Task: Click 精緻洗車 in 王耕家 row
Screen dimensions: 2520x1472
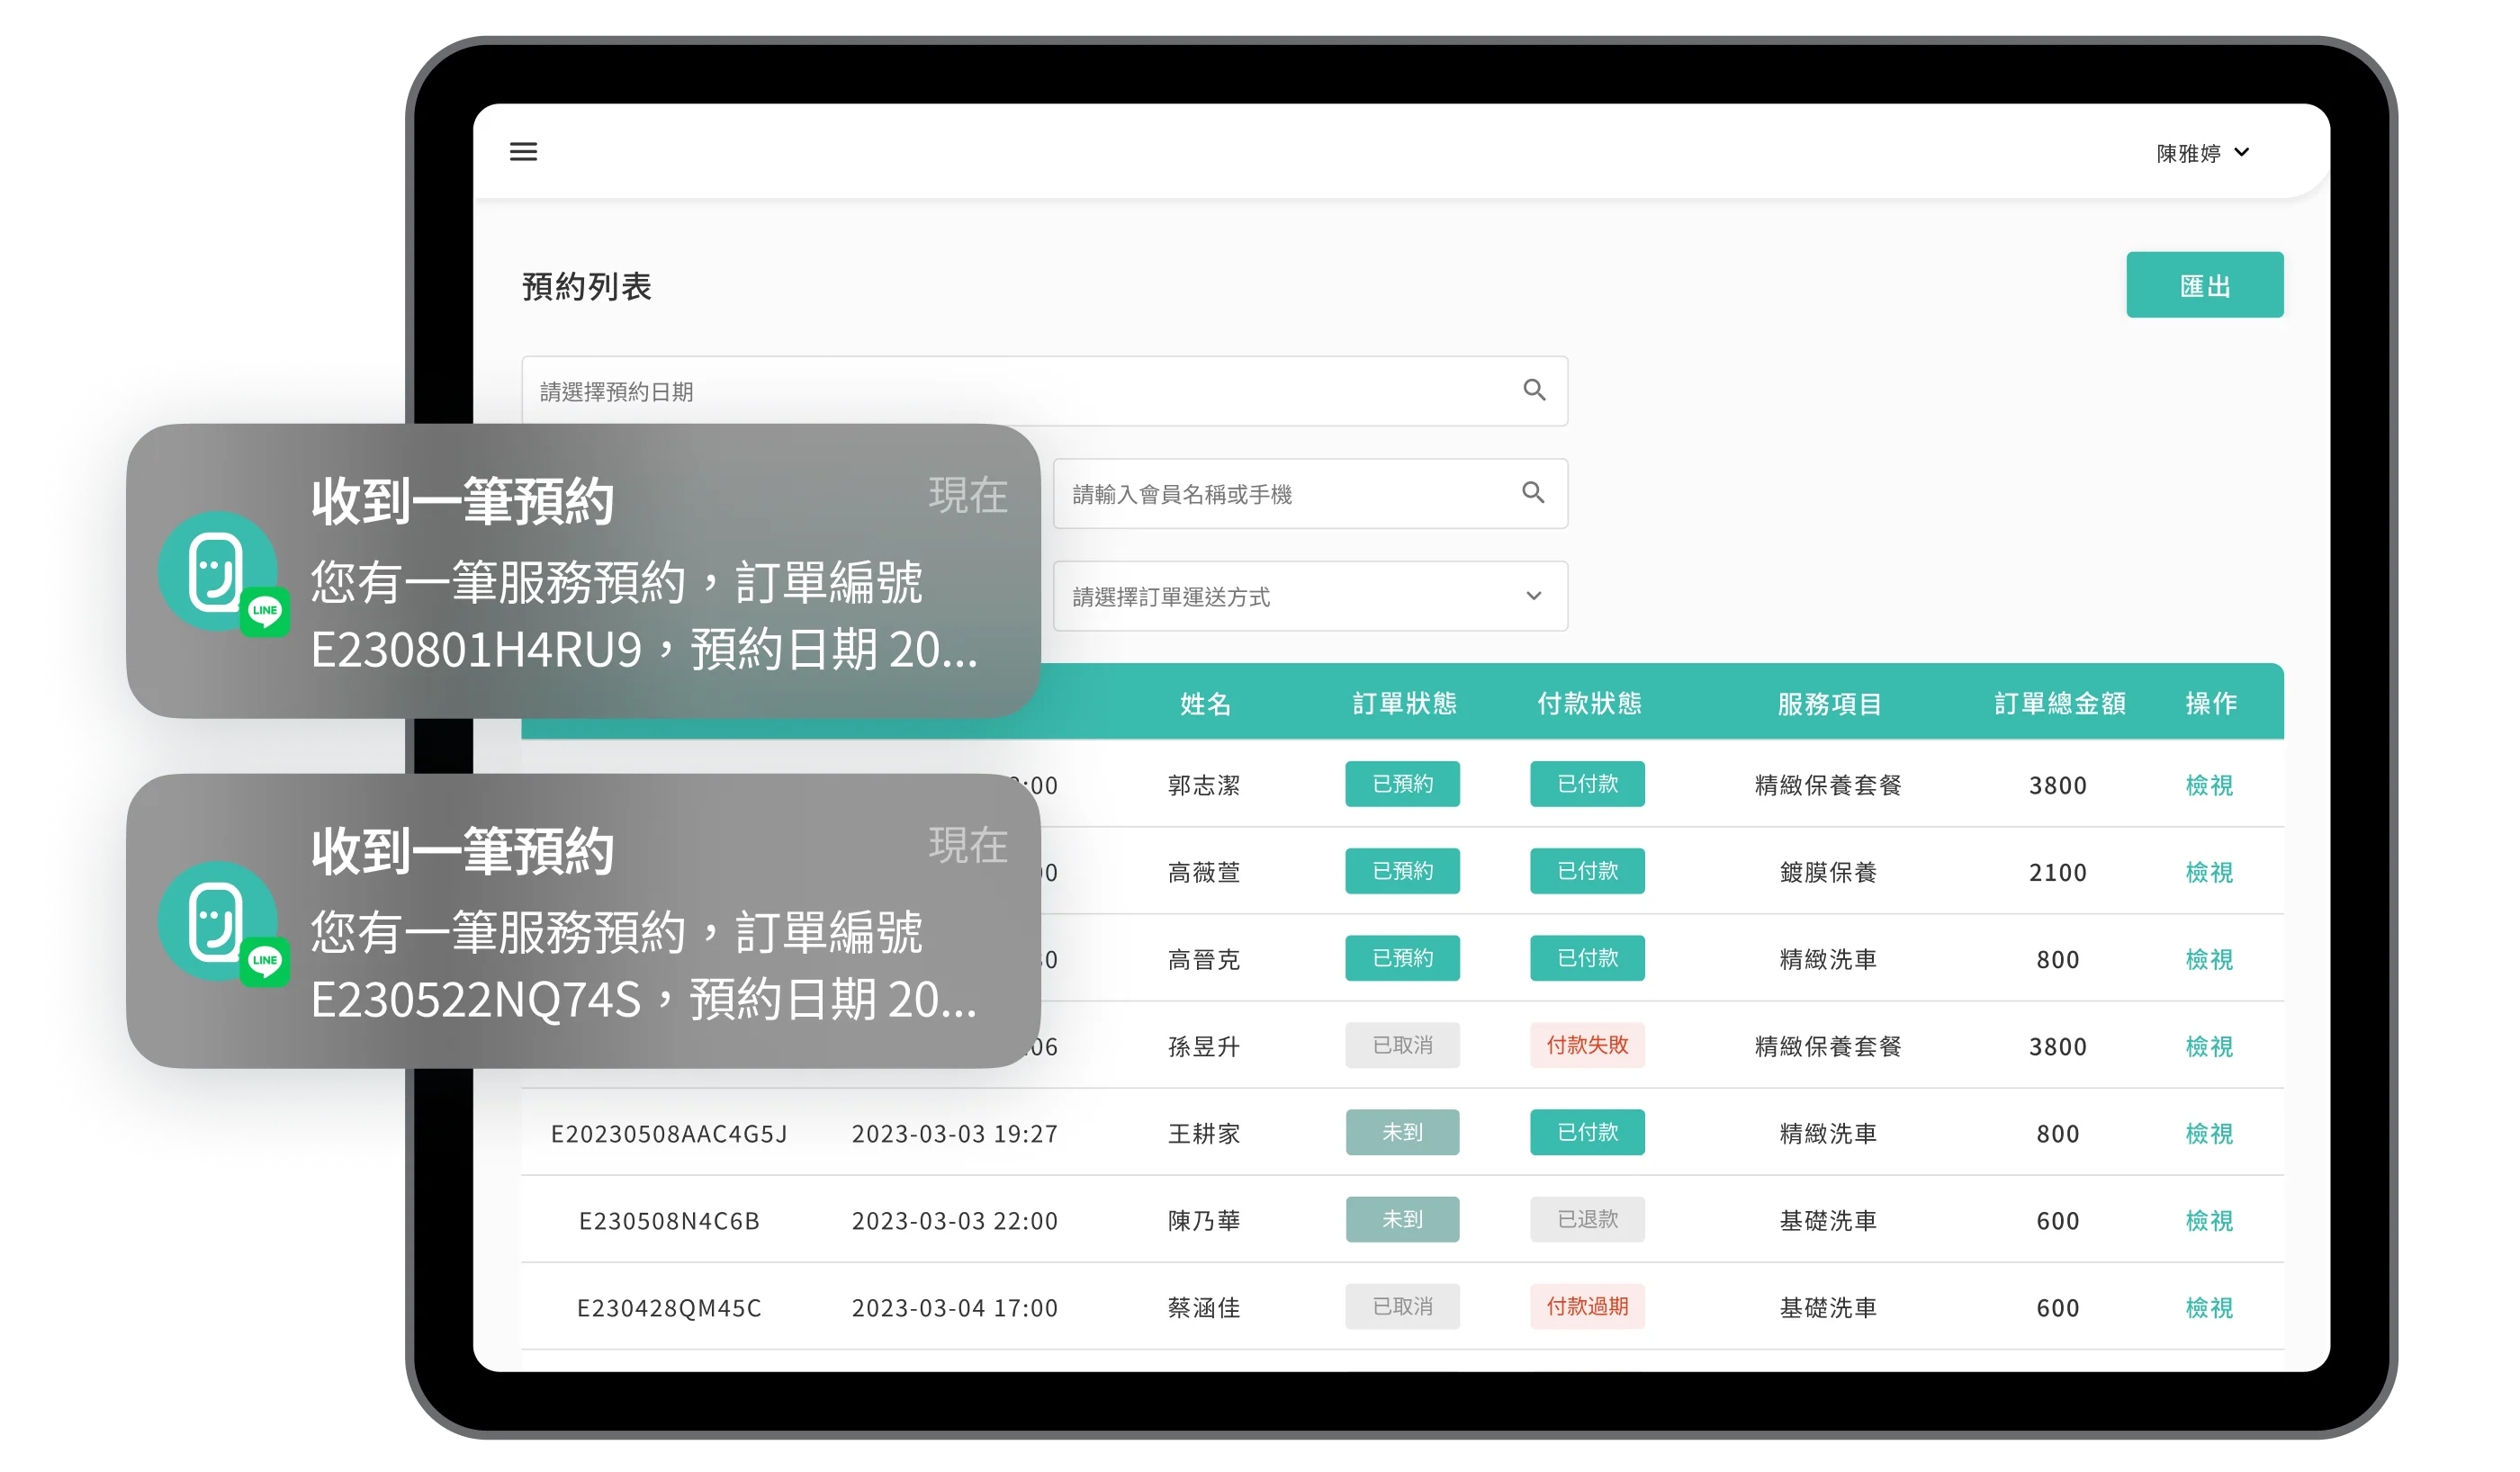Action: pos(1827,1133)
